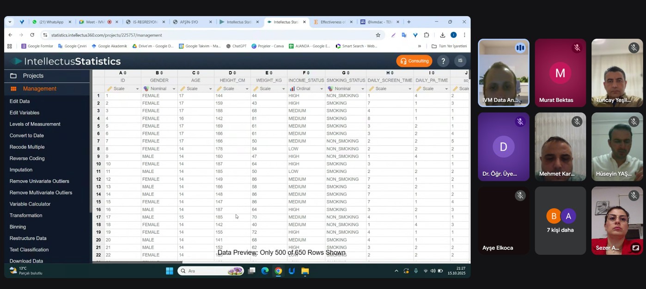Toggle sort order on column D
The width and height of the screenshot is (646, 289).
[235, 73]
